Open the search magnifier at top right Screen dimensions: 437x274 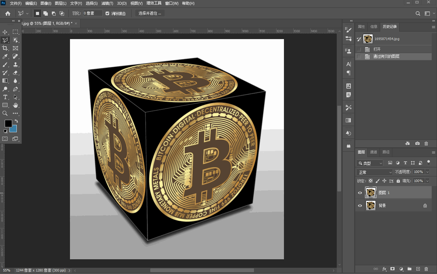418,13
